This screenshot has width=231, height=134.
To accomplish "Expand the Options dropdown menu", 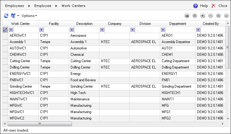I will pos(29,16).
